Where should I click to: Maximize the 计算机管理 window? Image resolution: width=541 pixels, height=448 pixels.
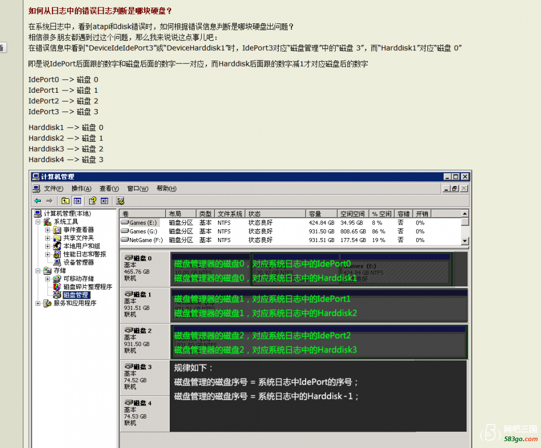click(x=456, y=177)
